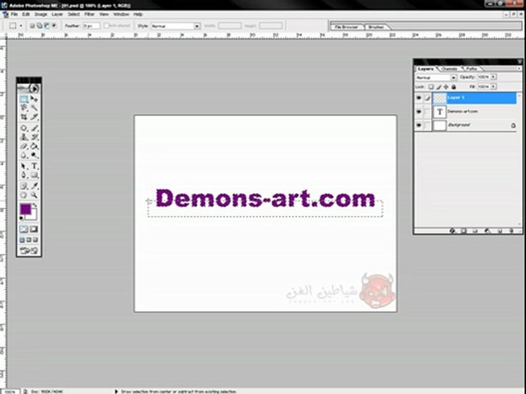Open the Brushes tab

click(376, 27)
